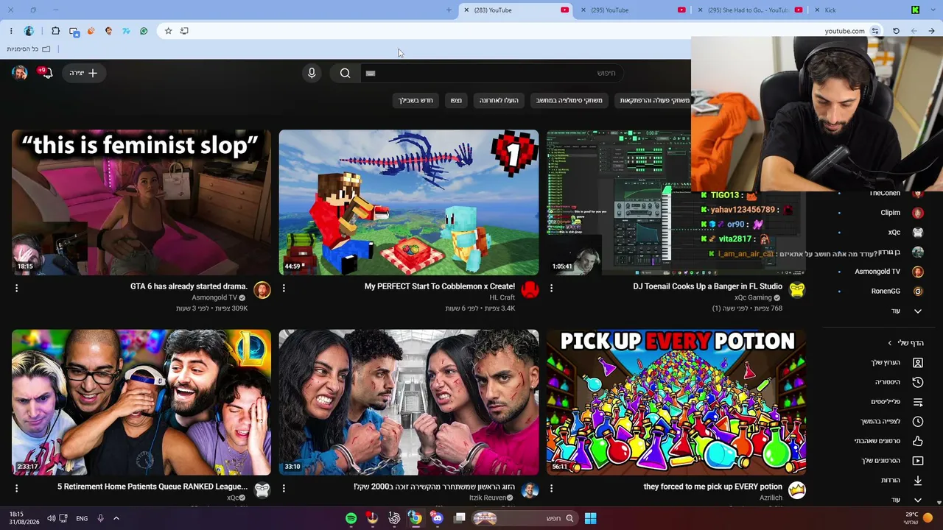Open the Itzik Reuven channel link

pyautogui.click(x=487, y=498)
